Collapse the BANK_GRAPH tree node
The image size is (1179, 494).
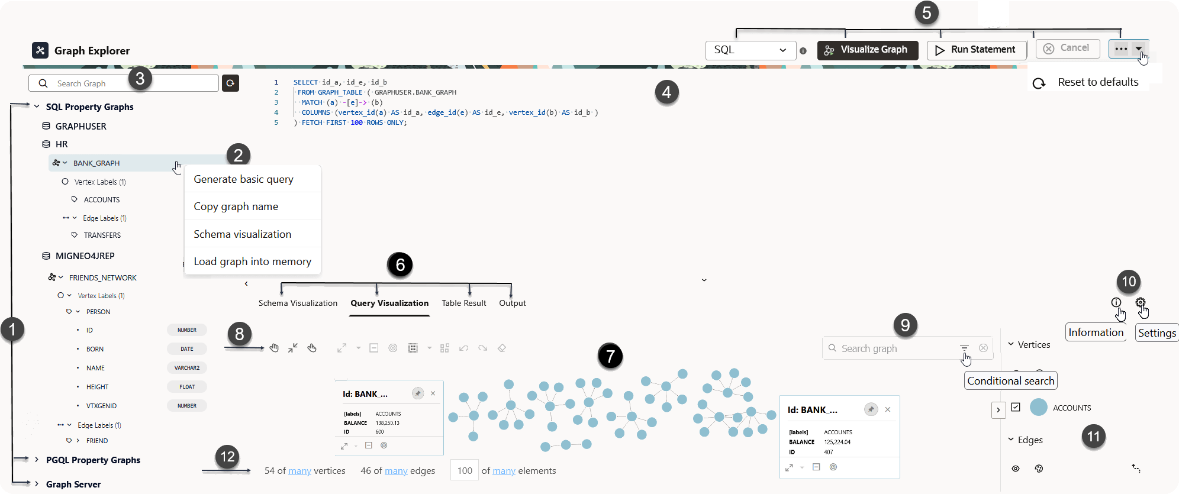pyautogui.click(x=65, y=163)
